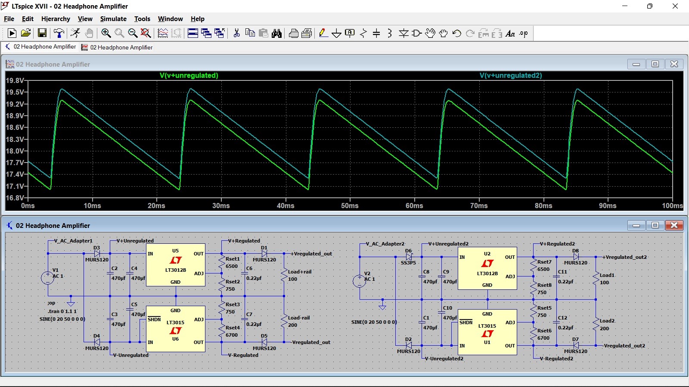Select the Move open-hand tool

pos(430,33)
